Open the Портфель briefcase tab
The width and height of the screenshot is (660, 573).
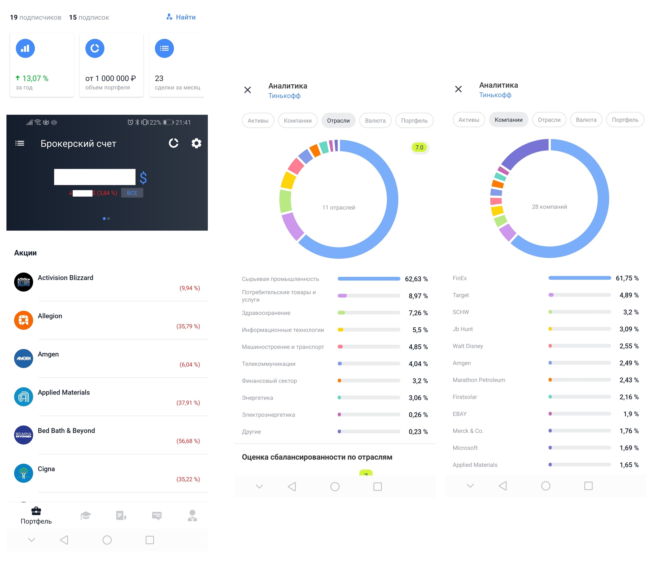36,515
